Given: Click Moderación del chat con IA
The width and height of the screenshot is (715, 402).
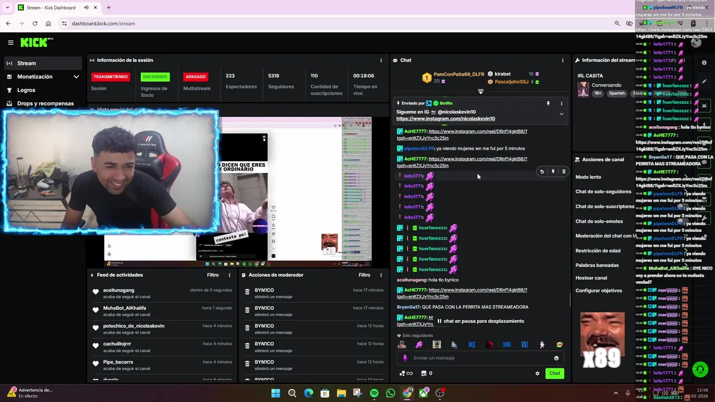Looking at the screenshot, I should coord(606,236).
